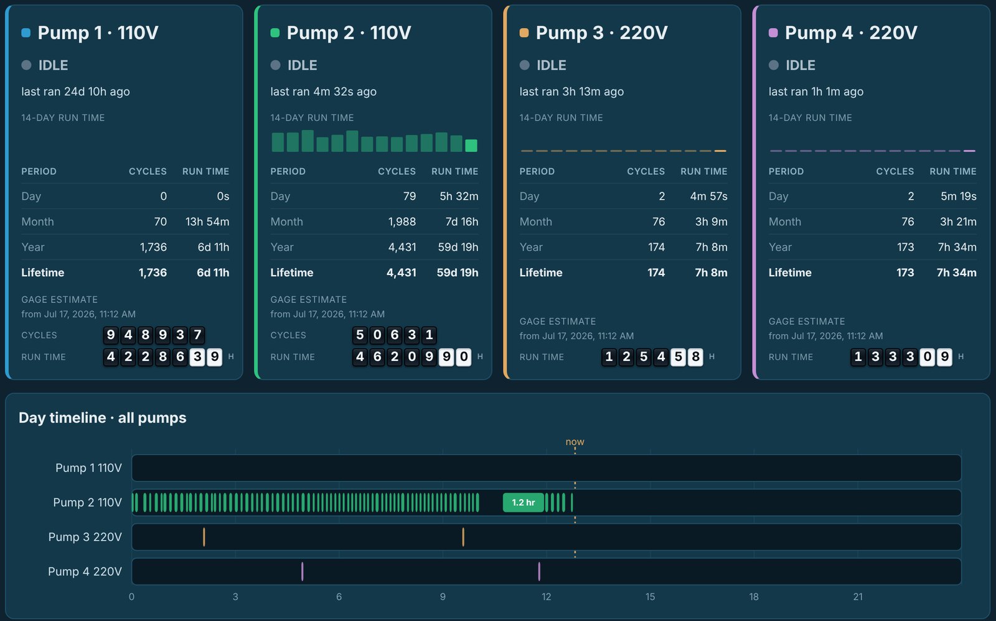Image resolution: width=996 pixels, height=621 pixels.
Task: Click the 'Day timeline · all pumps' heading
Action: 103,418
